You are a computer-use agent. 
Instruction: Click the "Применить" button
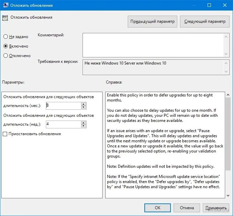[x=216, y=208]
